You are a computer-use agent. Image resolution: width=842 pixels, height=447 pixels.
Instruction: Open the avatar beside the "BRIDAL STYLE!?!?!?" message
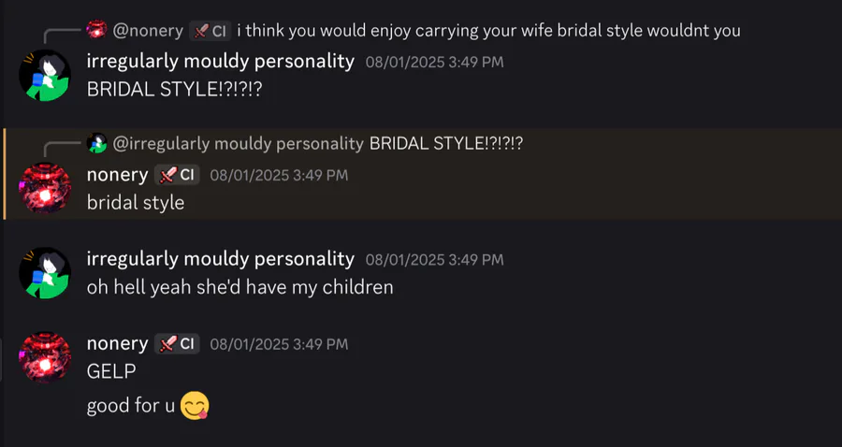pyautogui.click(x=45, y=76)
